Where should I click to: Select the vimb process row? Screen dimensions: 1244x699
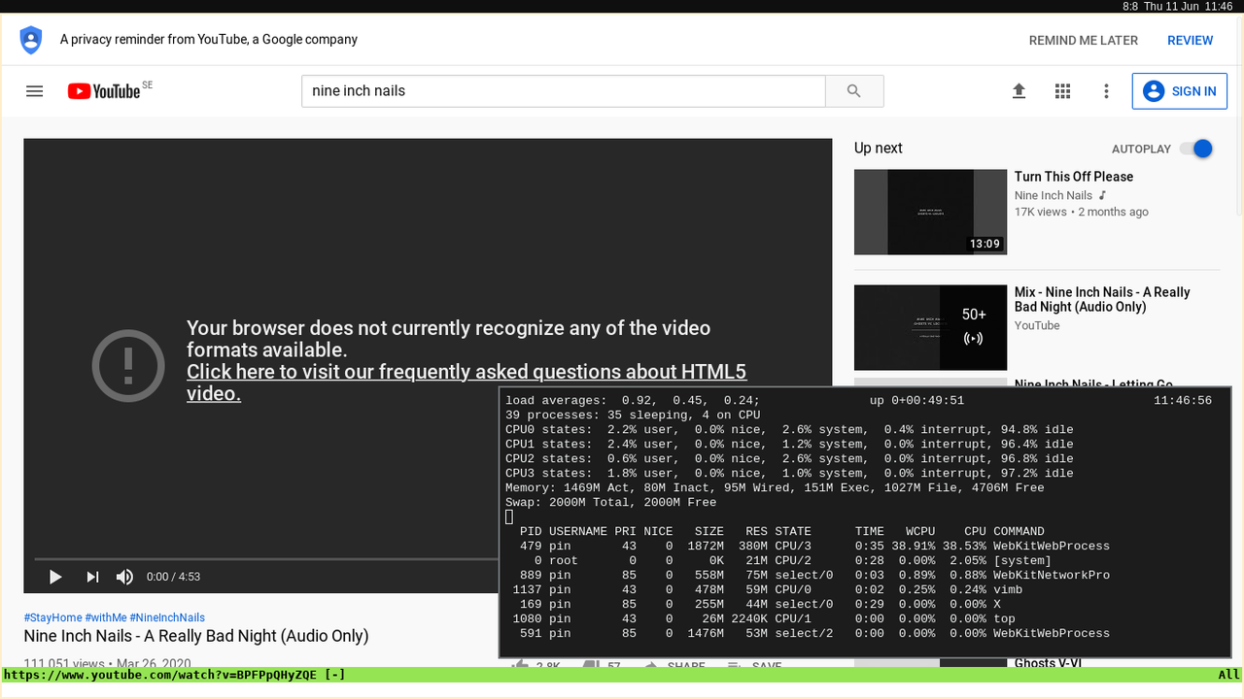click(x=764, y=590)
